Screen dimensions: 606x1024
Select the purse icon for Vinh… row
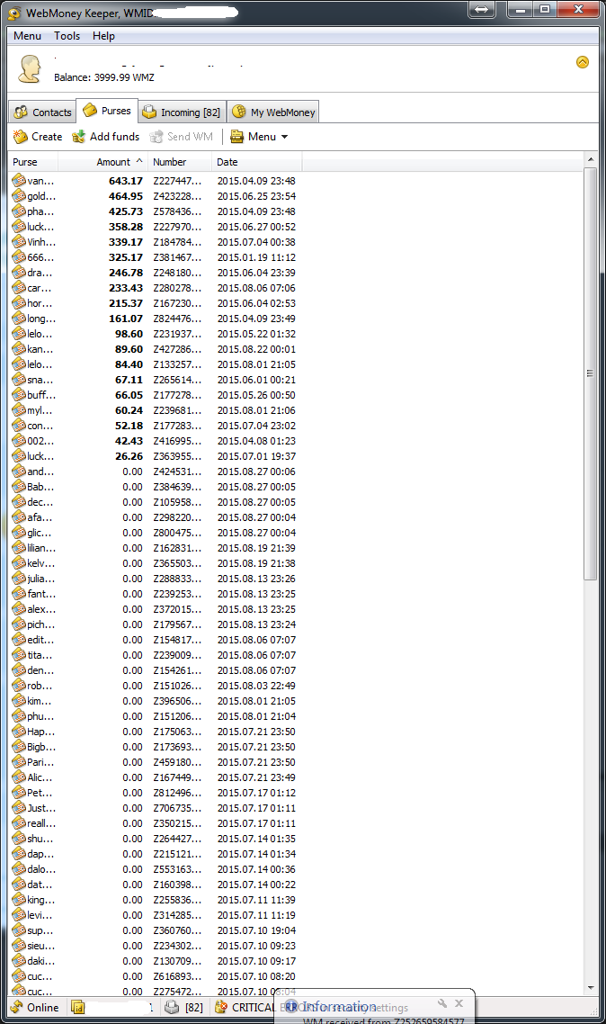point(19,242)
